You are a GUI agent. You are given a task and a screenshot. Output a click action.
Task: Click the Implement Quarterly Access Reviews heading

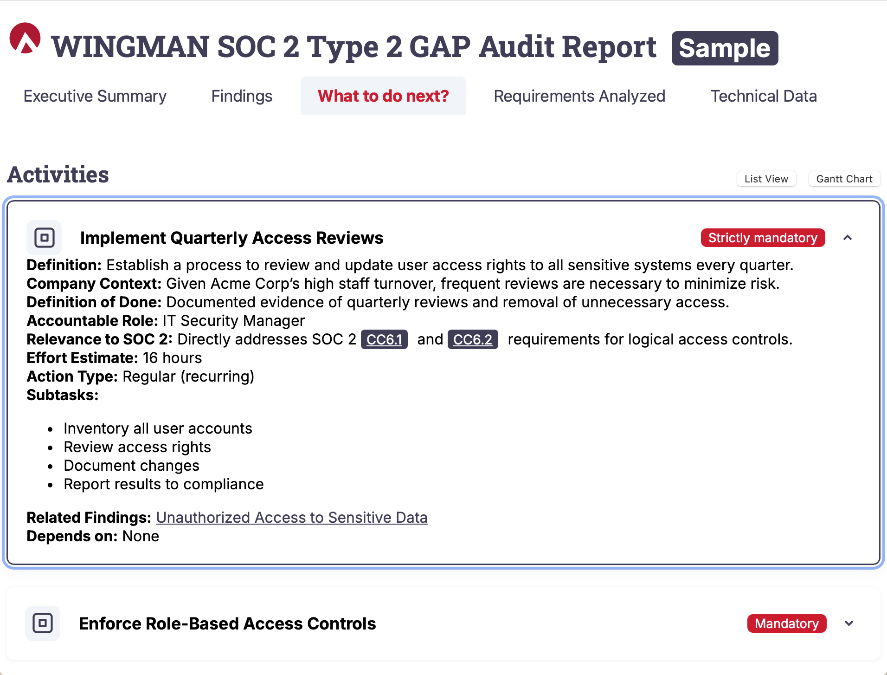(x=231, y=238)
